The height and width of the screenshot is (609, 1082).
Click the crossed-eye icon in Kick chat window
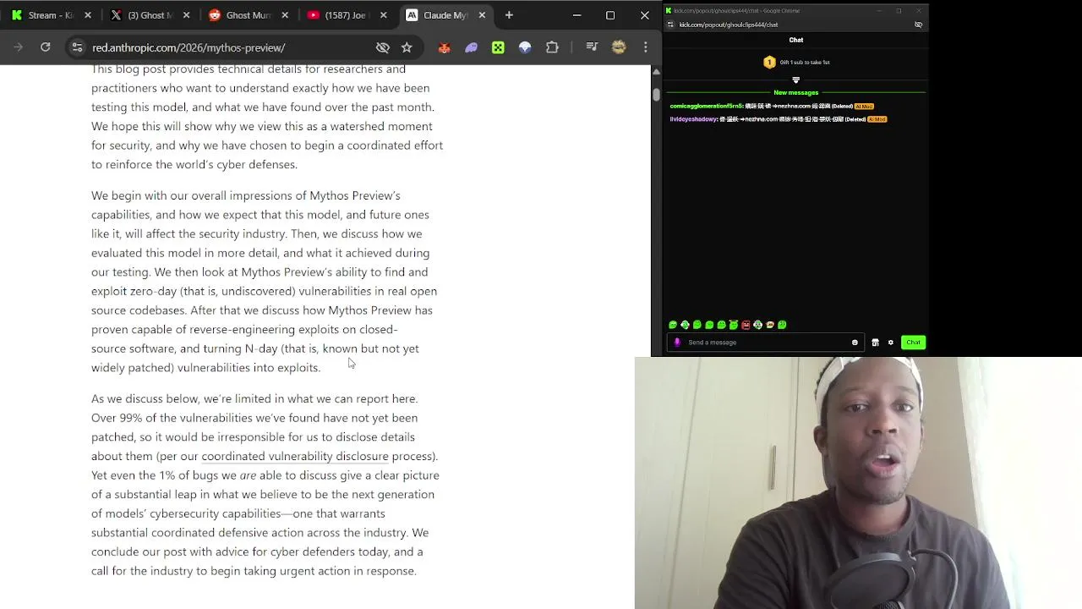[x=918, y=25]
